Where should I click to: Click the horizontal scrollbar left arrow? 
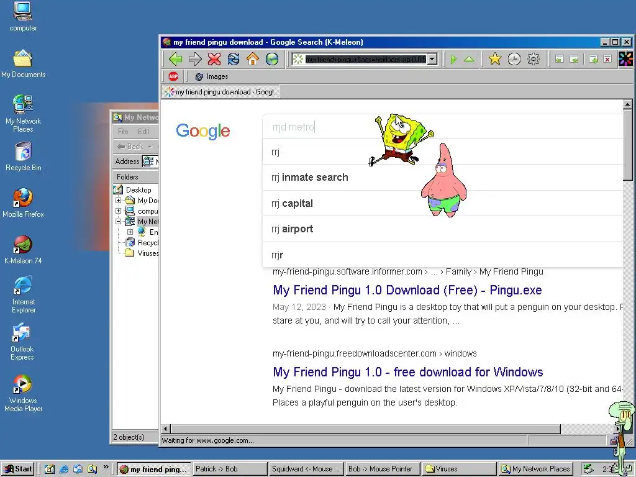point(165,429)
